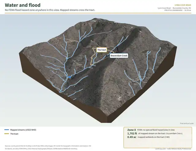Image resolution: width=196 pixels, height=151 pixels.
Task: Click the yellow tract legend swatch
Action: [7, 134]
